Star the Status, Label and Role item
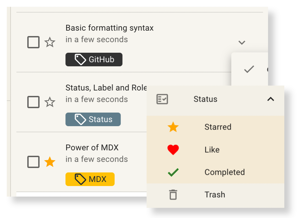This screenshot has width=298, height=218. click(50, 102)
